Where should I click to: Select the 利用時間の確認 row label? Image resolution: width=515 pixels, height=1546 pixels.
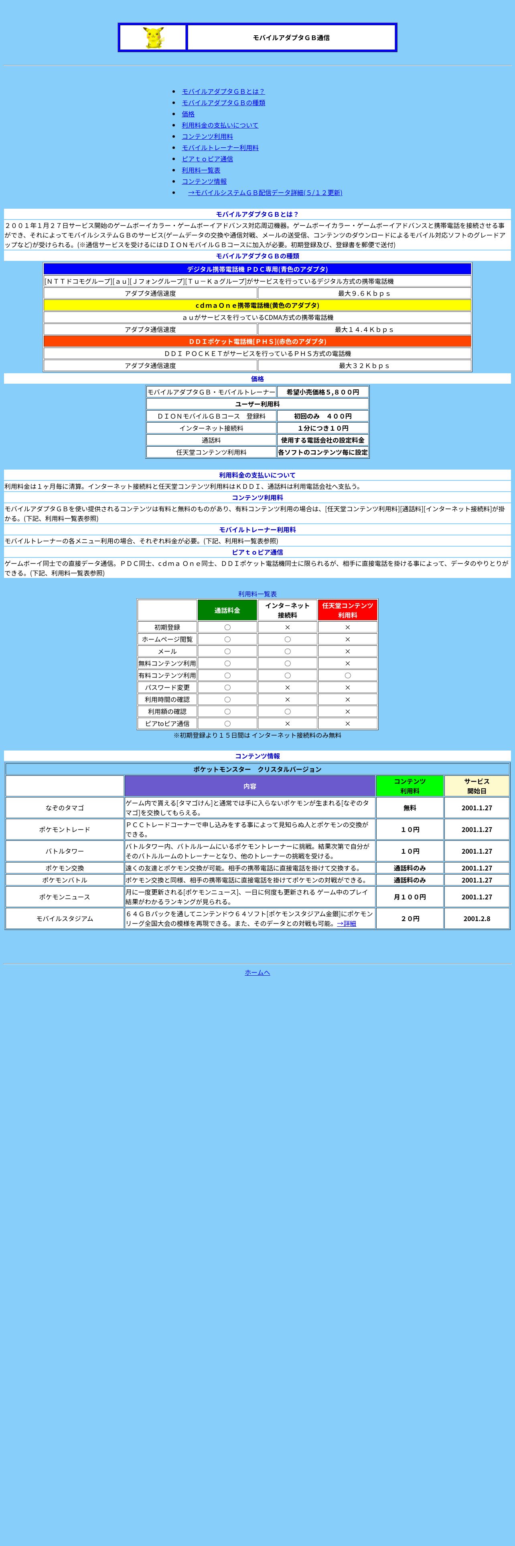click(167, 699)
